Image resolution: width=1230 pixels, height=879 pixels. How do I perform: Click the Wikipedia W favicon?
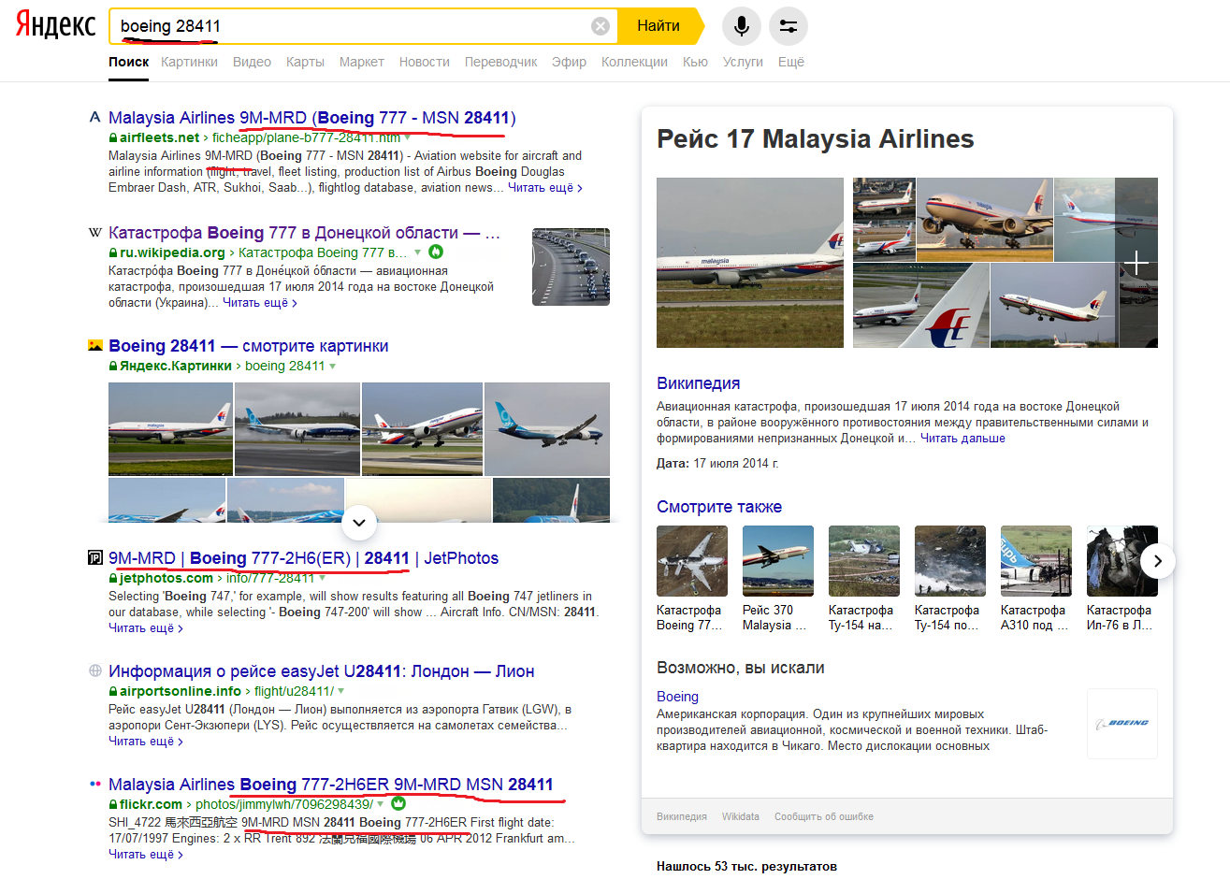point(94,233)
